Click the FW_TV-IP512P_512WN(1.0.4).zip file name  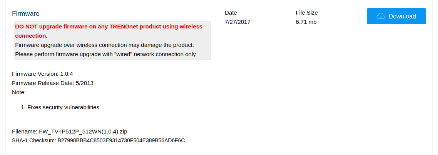83,132
